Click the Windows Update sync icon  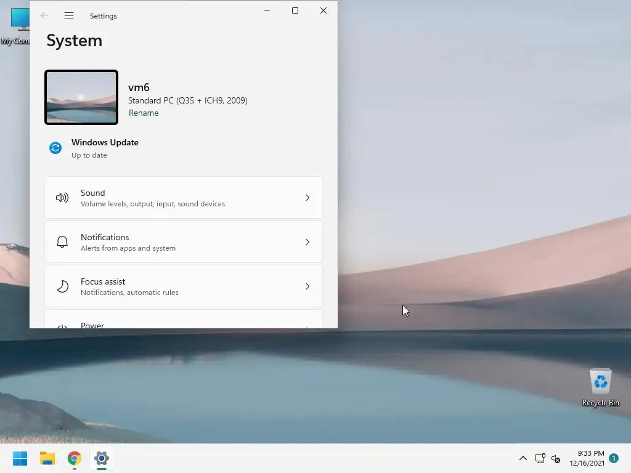pyautogui.click(x=55, y=148)
